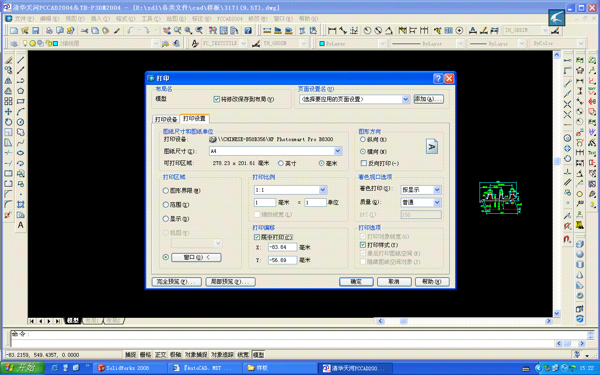Click the Y plot offset input field
The height and width of the screenshot is (375, 600).
tap(282, 260)
